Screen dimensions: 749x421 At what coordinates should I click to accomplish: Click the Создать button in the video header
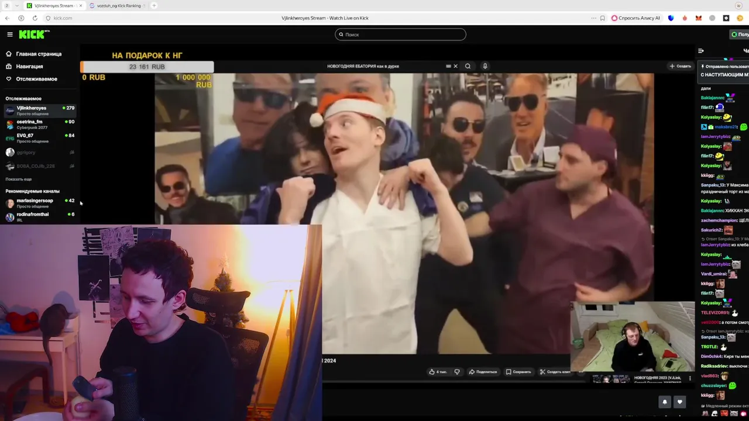pyautogui.click(x=681, y=66)
